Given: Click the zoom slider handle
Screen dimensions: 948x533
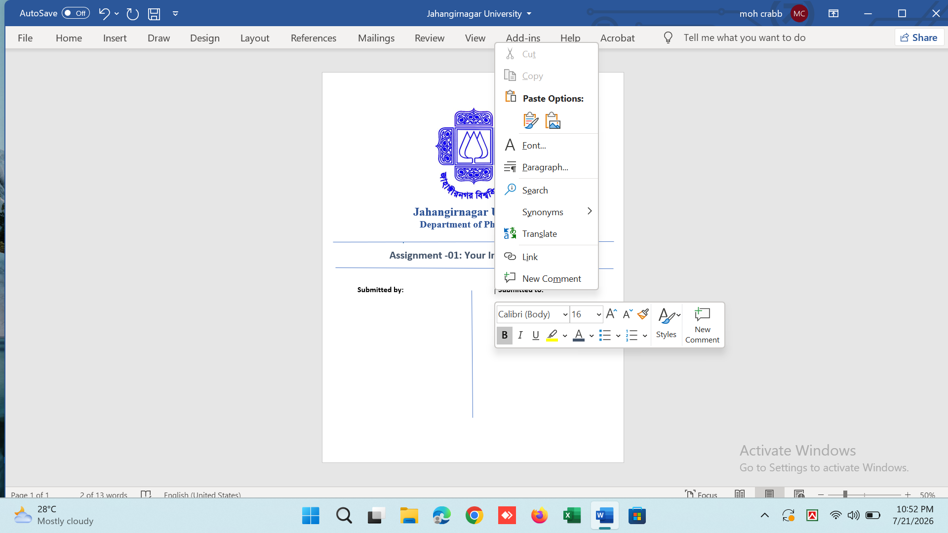Looking at the screenshot, I should pos(845,494).
